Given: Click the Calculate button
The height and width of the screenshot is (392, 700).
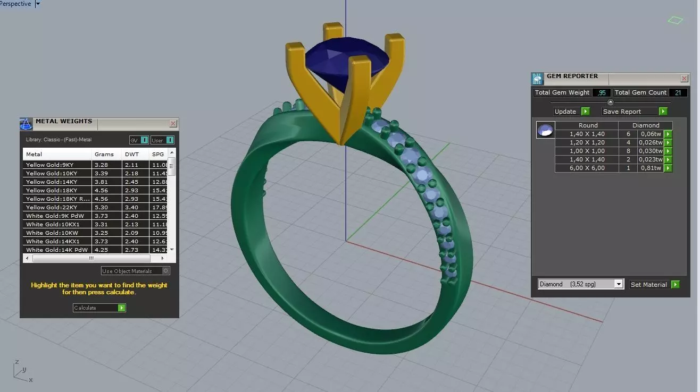Looking at the screenshot, I should (x=99, y=308).
